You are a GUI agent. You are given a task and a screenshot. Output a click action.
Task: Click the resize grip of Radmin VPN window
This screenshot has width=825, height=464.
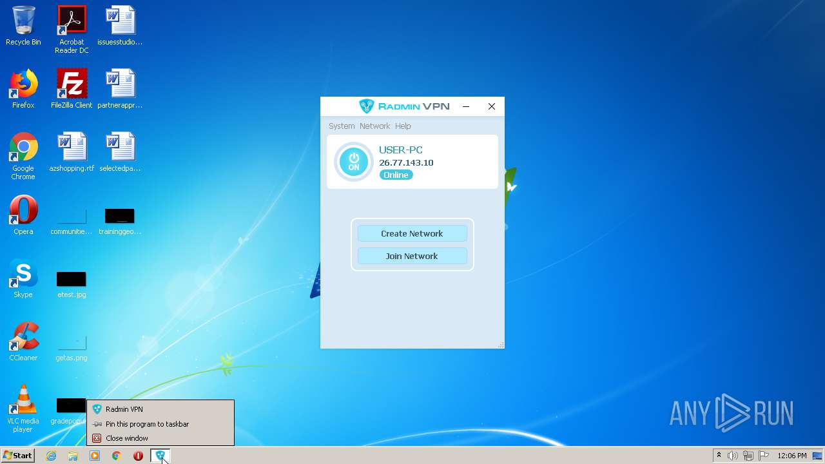501,345
